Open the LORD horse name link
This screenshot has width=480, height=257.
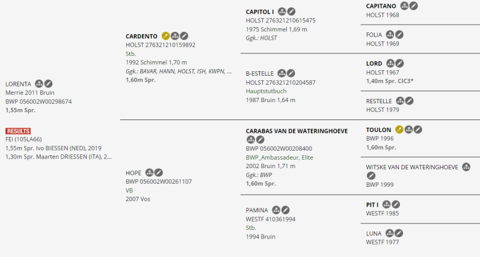point(374,63)
